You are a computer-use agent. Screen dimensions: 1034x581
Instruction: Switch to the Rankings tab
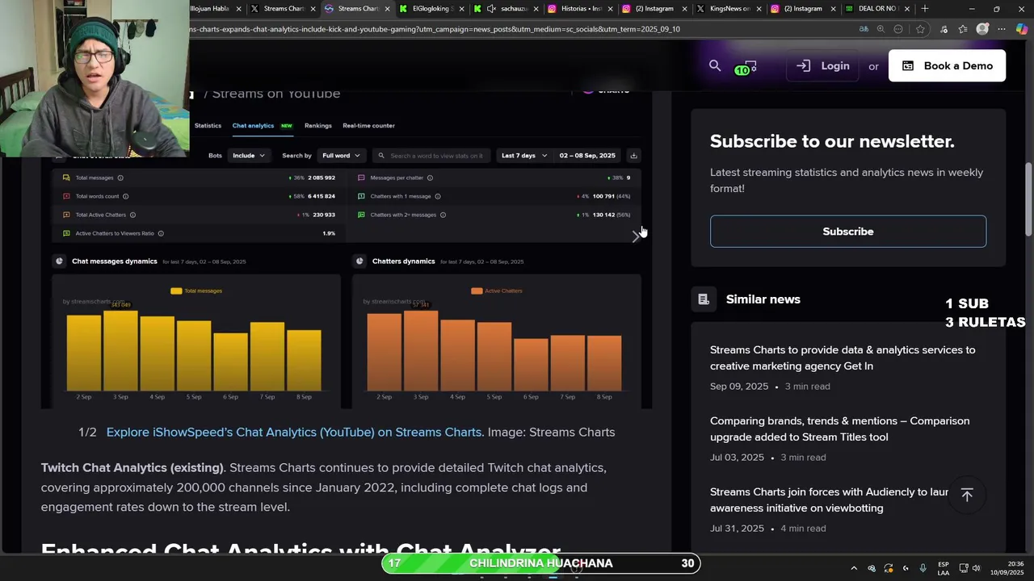point(318,126)
